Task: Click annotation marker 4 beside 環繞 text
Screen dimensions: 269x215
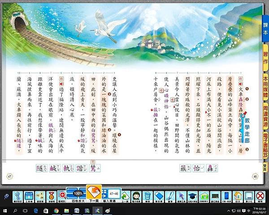Action: 119,135
